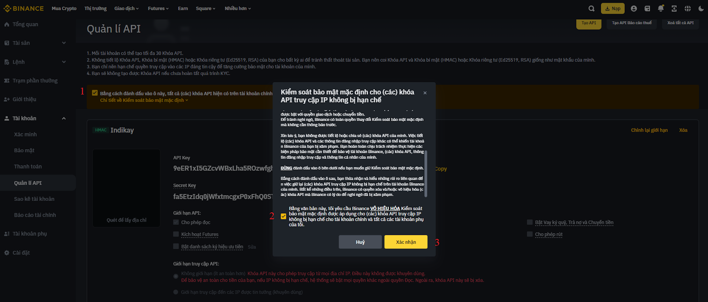Click the Huỷ button
Screen dimensions: 708x302
pos(360,242)
